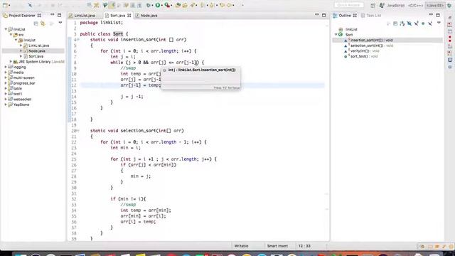Select the progress_bar project
The image size is (455, 256).
pos(24,83)
